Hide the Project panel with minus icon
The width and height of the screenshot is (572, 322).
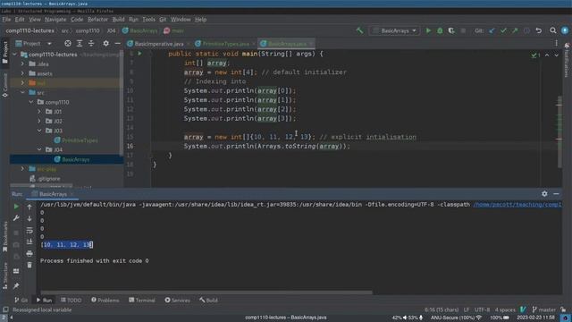tap(117, 44)
